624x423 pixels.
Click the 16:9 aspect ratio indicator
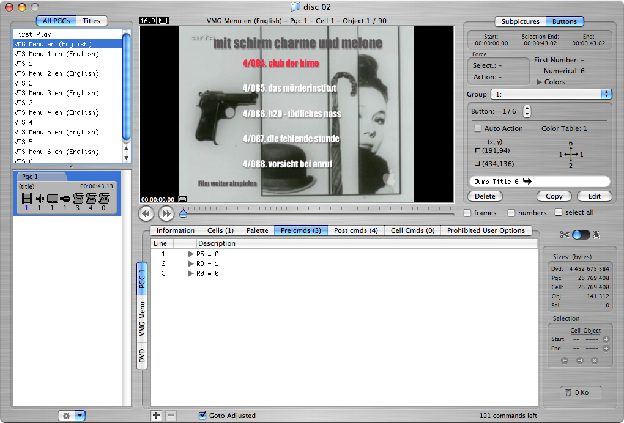click(147, 21)
